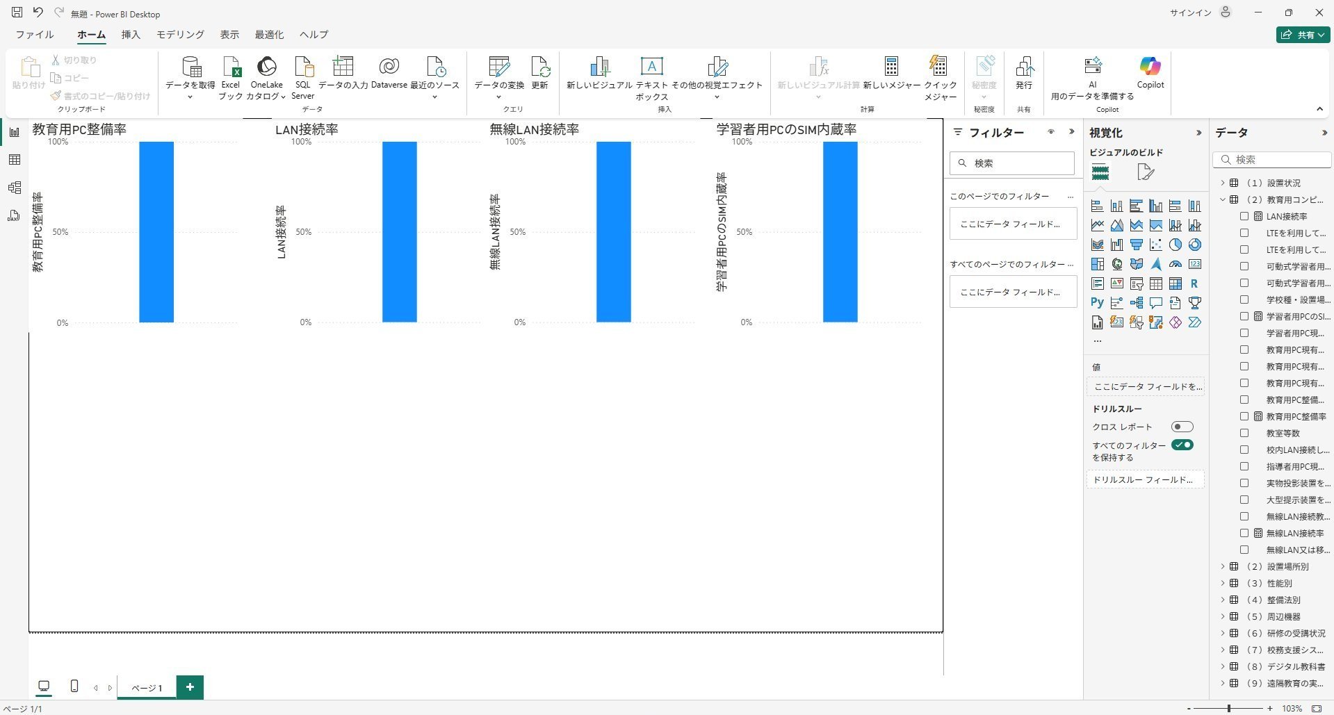
Task: Open the ヘルプ ribbon tab
Action: pyautogui.click(x=314, y=35)
